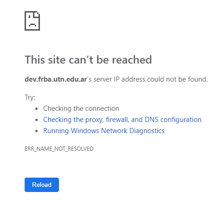This screenshot has height=211, width=221.
Task: Click the Checking the connection suggestion text
Action: click(x=81, y=109)
